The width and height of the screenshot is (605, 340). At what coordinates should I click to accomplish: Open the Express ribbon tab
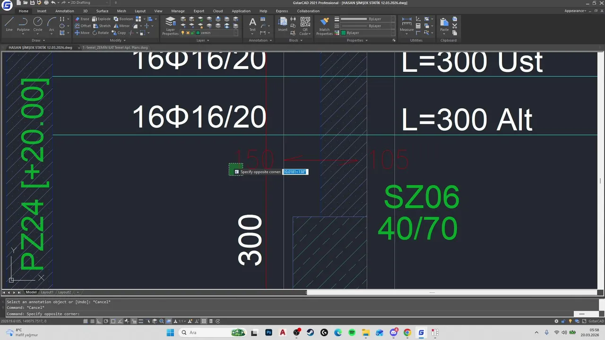pos(282,11)
